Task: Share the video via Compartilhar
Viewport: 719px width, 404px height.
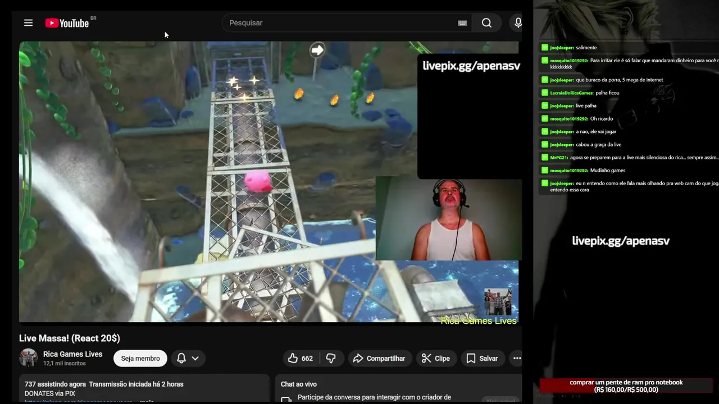Action: pyautogui.click(x=379, y=359)
